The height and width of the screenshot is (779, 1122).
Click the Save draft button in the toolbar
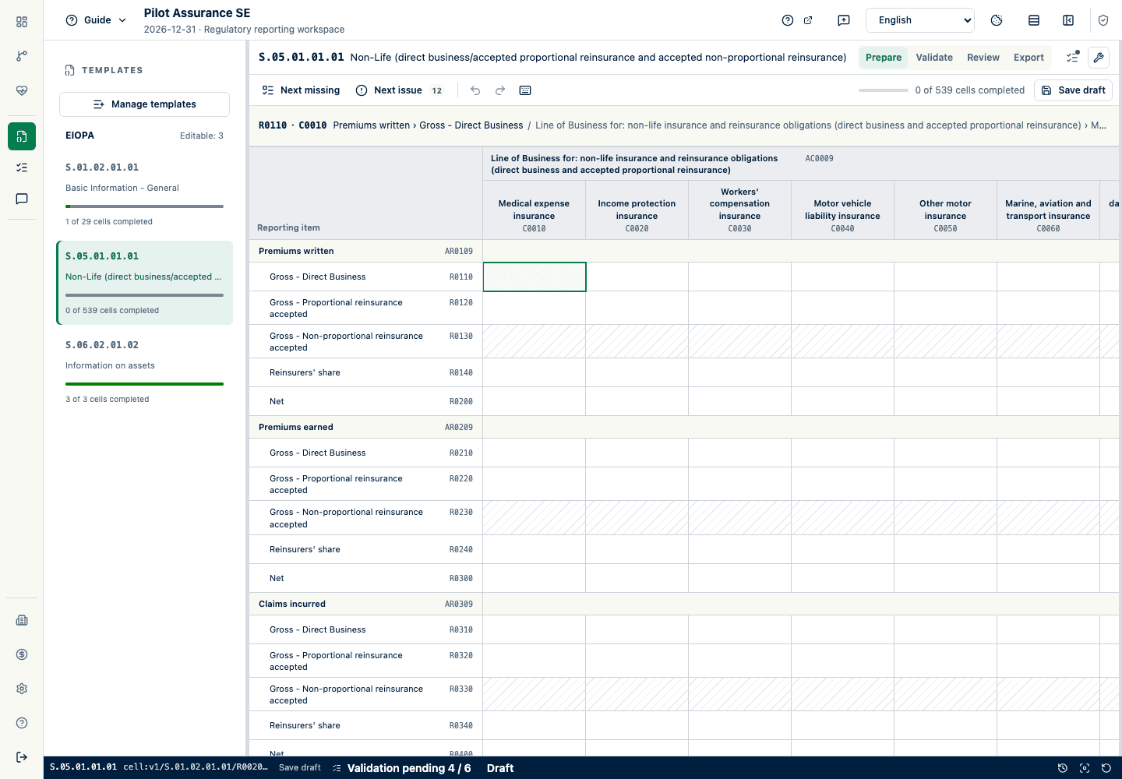pos(1073,90)
